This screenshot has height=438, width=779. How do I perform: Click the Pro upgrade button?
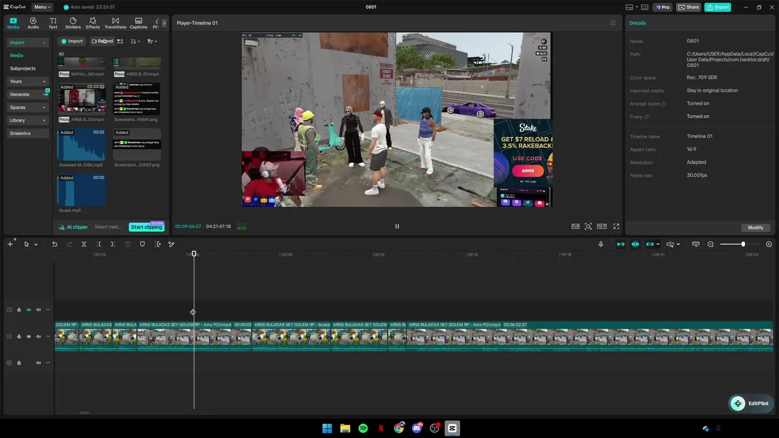click(x=662, y=7)
